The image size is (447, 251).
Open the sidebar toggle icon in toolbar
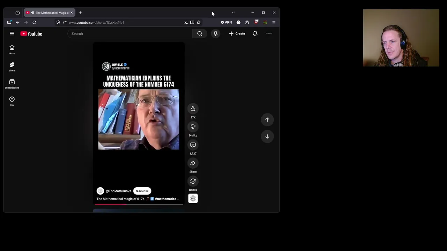9,22
